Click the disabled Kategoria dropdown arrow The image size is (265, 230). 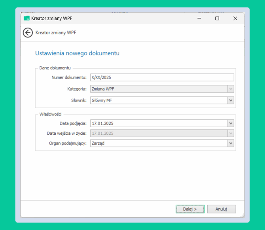coord(231,89)
